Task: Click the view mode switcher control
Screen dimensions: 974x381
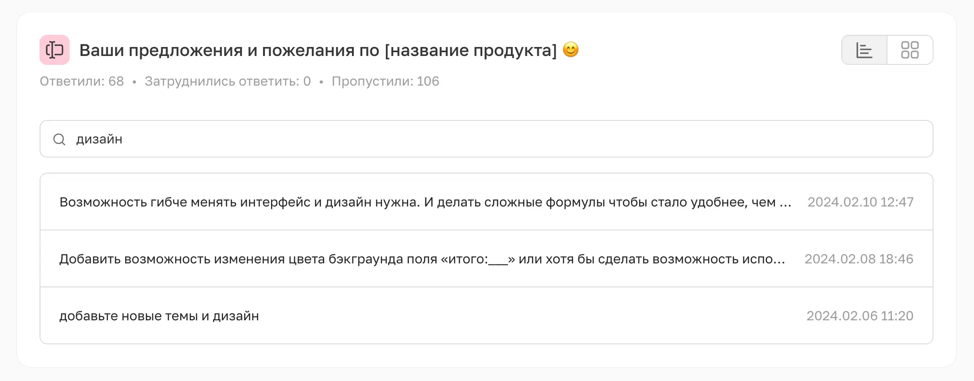Action: [x=887, y=49]
